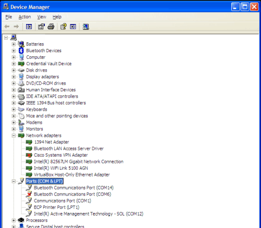Select the Computer category label
Viewport: 261px width, 228px height.
click(35, 57)
